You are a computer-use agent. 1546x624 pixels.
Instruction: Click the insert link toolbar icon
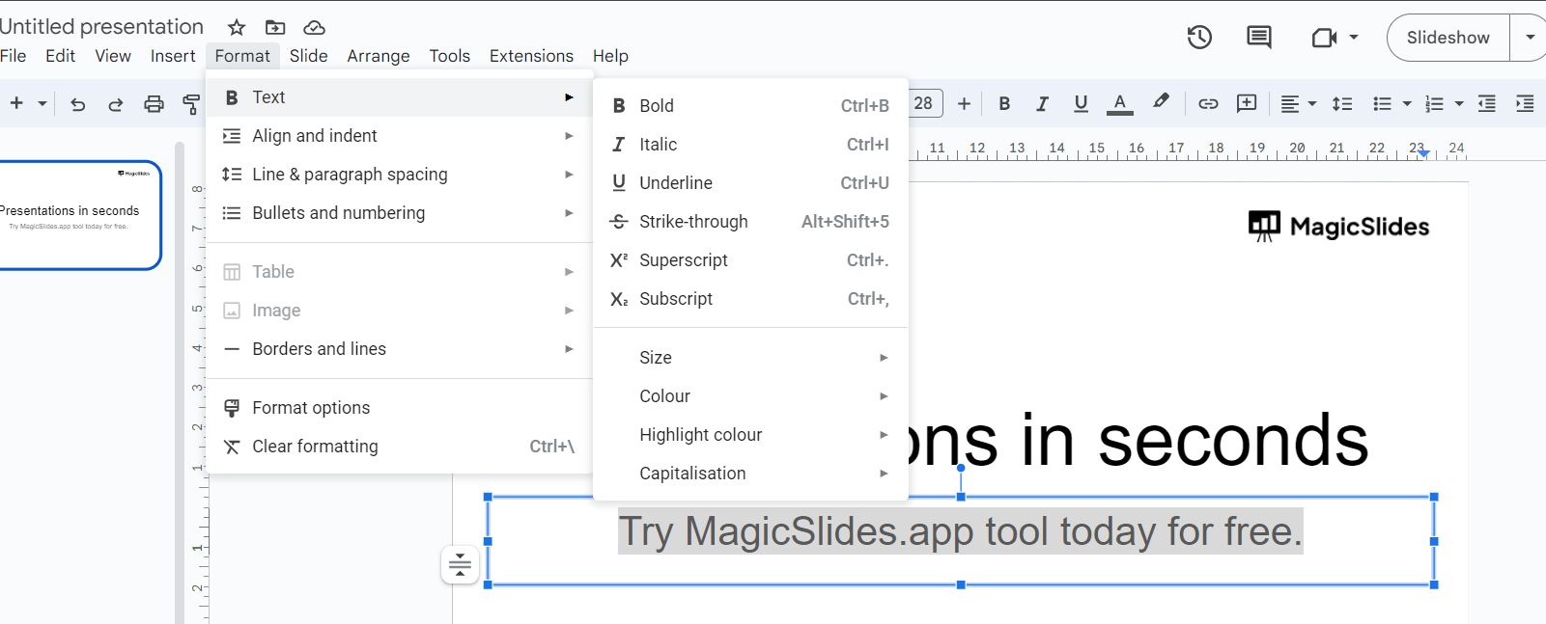pos(1208,103)
